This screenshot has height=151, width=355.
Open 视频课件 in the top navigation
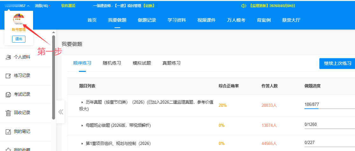point(206,20)
